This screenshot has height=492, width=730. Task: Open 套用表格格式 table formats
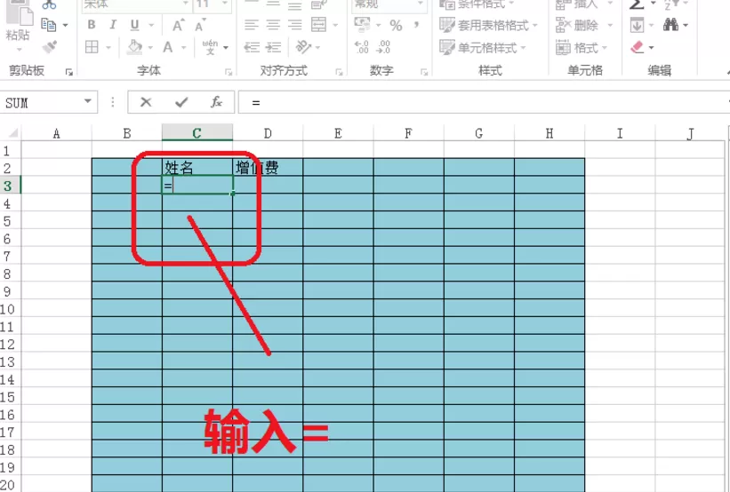[x=488, y=25]
